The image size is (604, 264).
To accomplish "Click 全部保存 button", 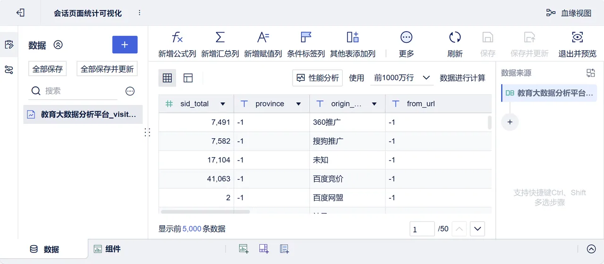I will (48, 69).
